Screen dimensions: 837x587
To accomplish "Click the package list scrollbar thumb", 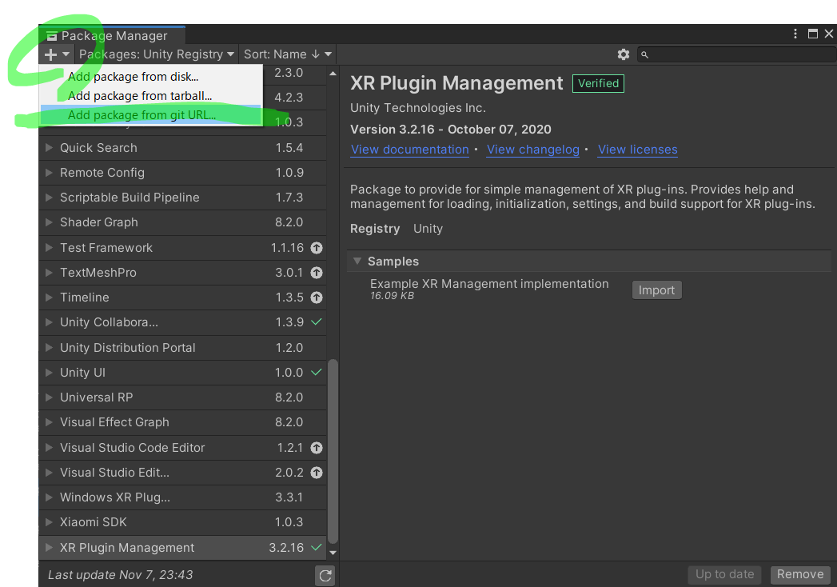I will pos(333,451).
